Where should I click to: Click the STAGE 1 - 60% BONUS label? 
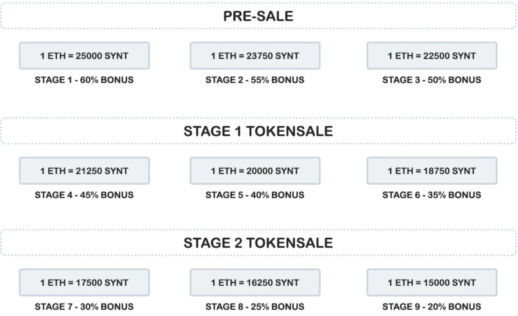tap(84, 80)
